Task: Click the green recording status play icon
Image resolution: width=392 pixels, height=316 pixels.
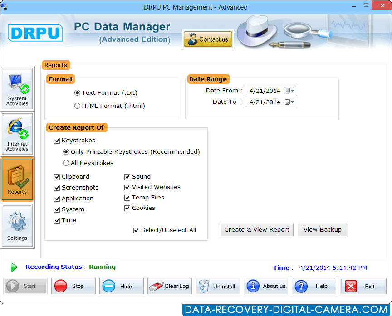Action: pos(14,267)
